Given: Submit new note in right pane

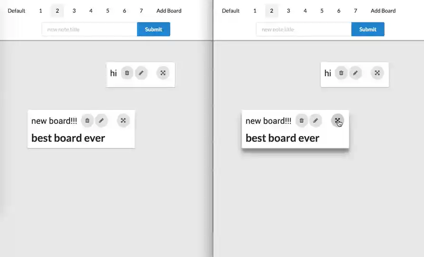Looking at the screenshot, I should pos(368,29).
